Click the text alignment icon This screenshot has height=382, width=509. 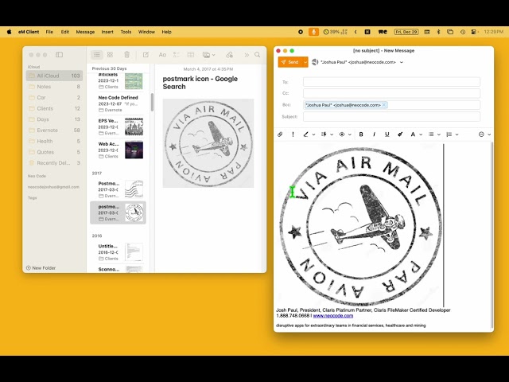pos(431,134)
